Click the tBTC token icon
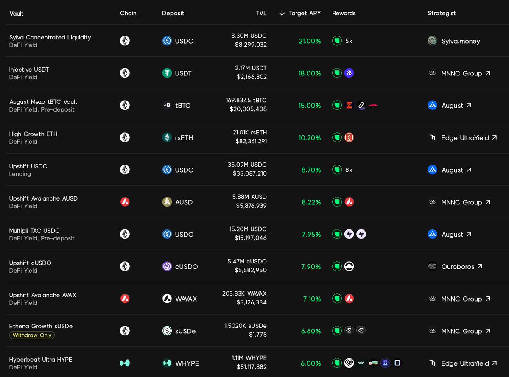The width and height of the screenshot is (509, 377). [167, 105]
